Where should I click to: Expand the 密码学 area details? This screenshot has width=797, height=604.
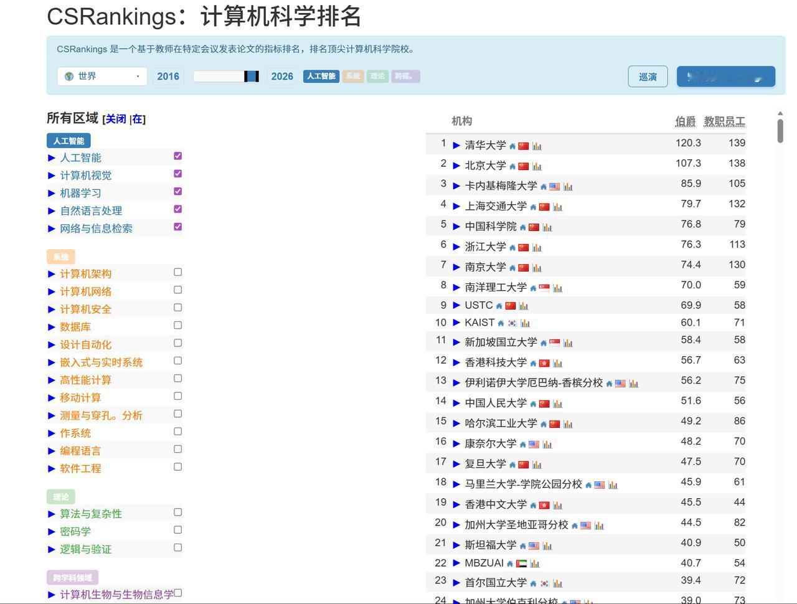click(52, 532)
